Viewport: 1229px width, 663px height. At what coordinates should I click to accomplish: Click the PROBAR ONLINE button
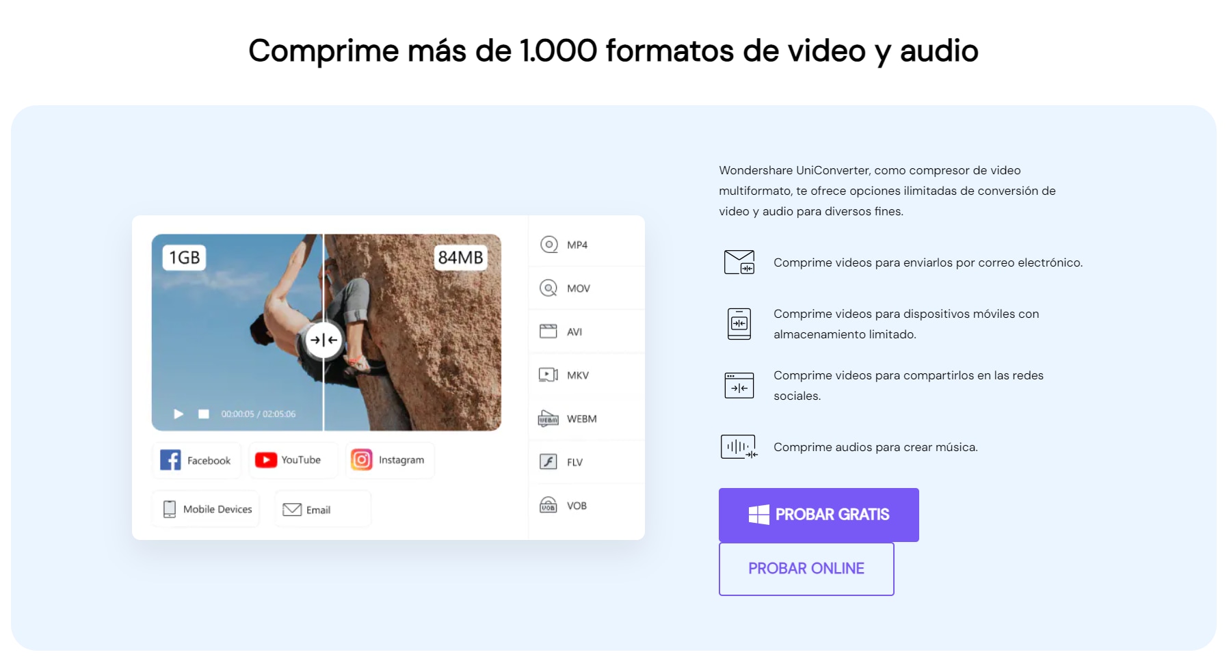806,569
